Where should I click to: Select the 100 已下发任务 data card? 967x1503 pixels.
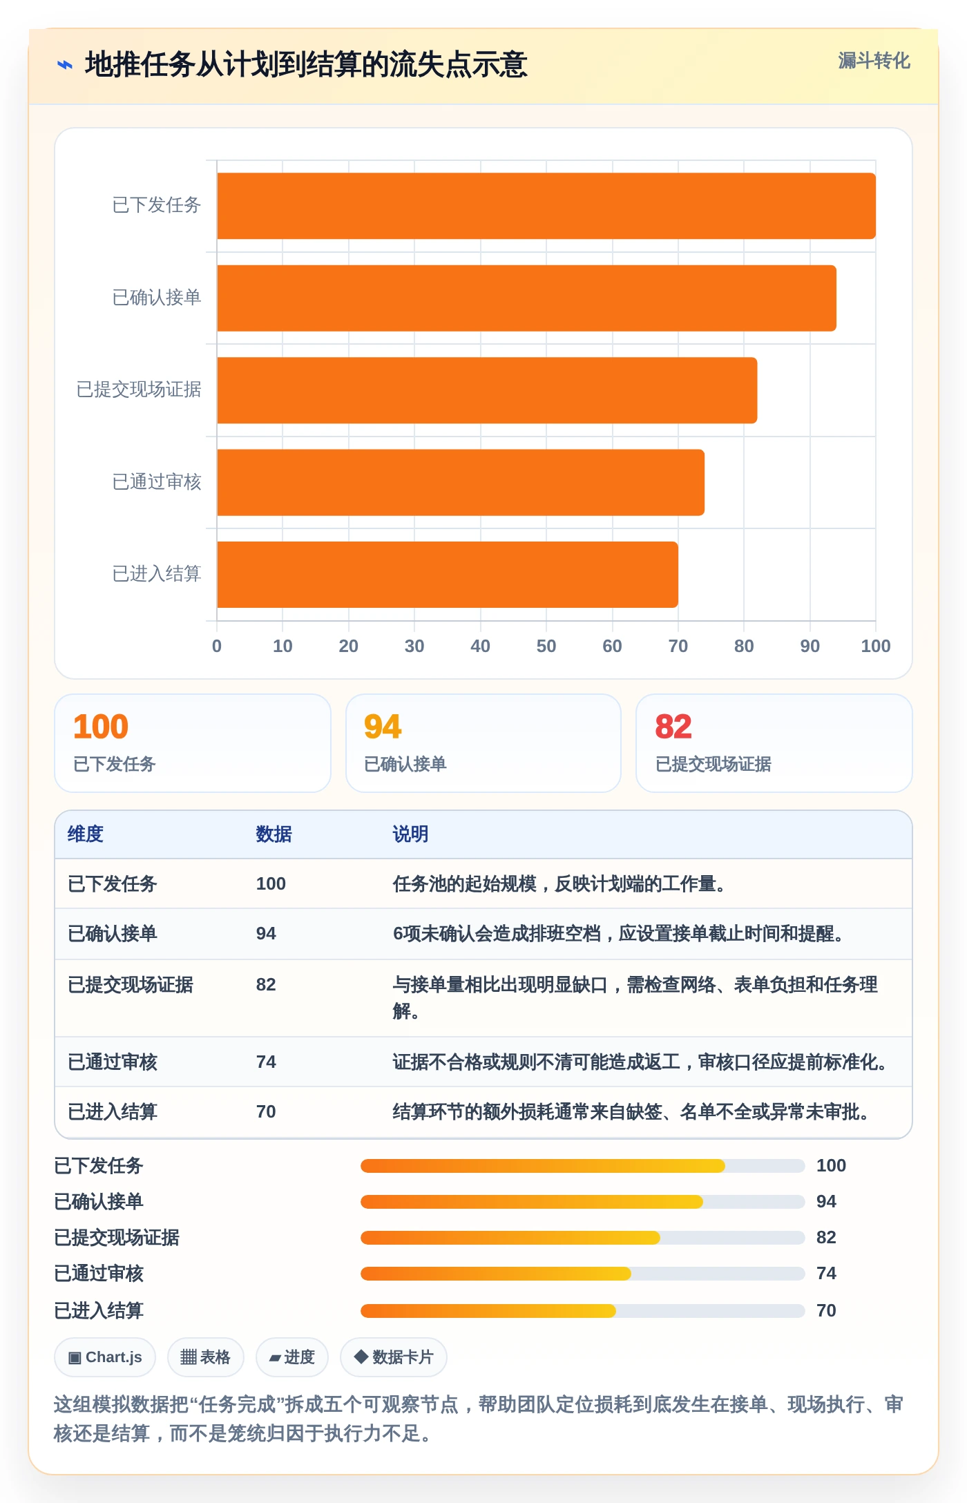[x=193, y=743]
